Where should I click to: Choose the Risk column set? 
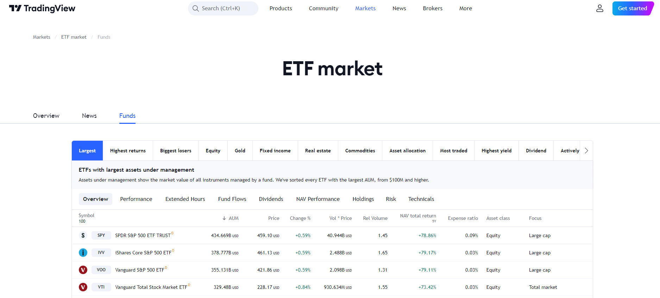[x=391, y=199]
